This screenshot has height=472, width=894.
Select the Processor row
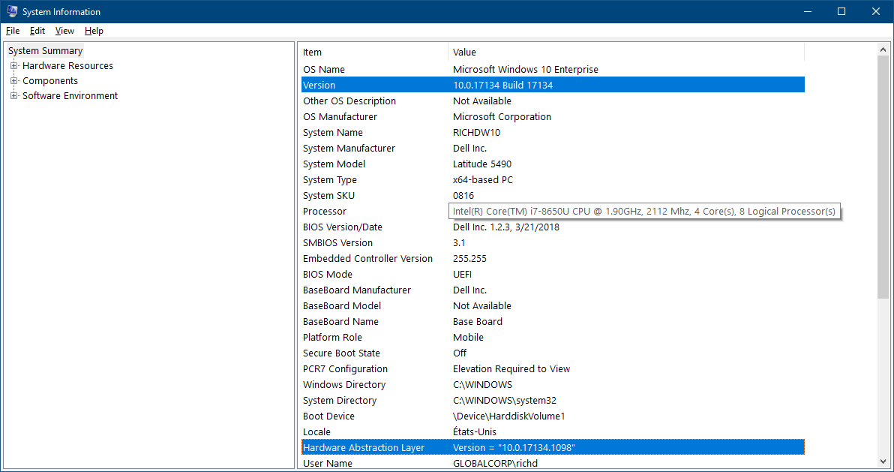(553, 211)
